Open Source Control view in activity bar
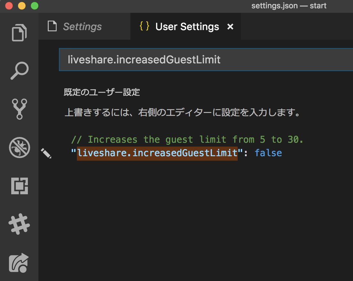Viewport: 353px width, 281px height. pos(19,109)
